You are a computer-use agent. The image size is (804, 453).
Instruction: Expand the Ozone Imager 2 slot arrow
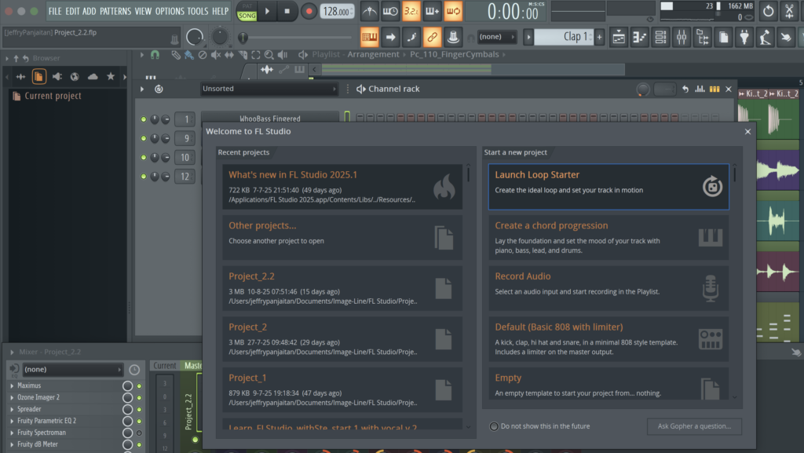coord(12,398)
